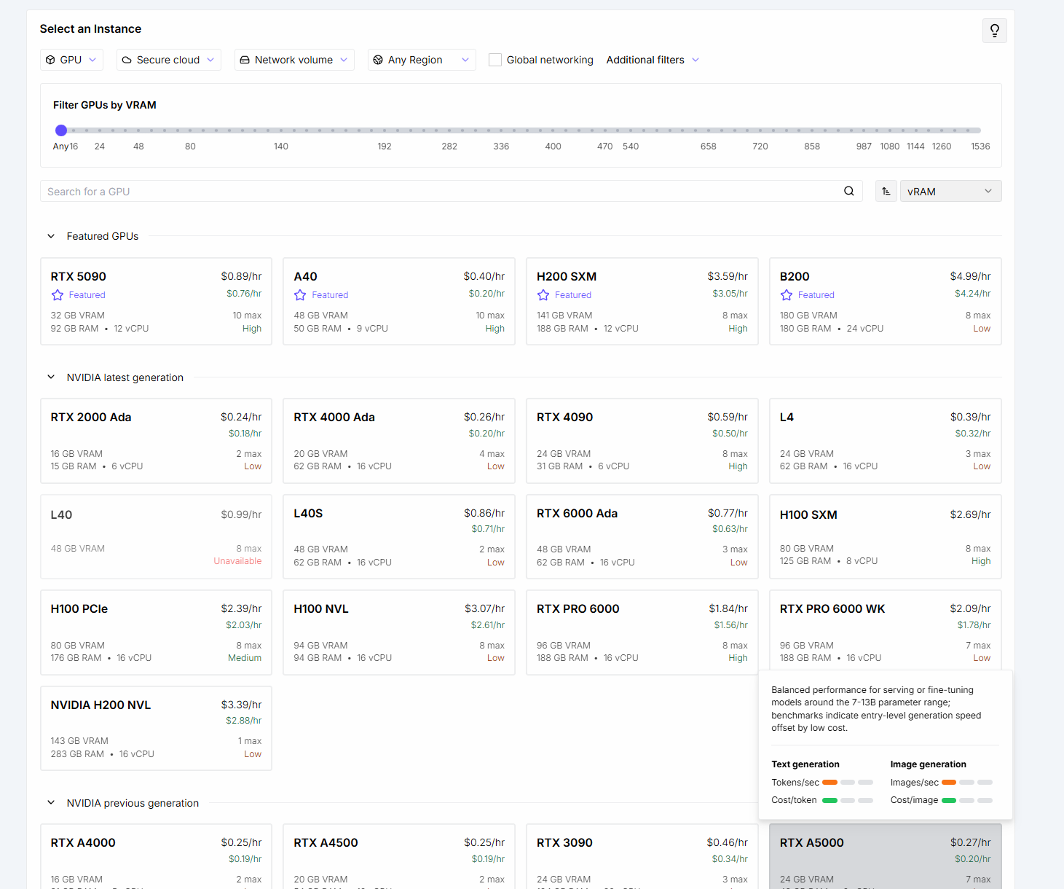Enable the Global networking checkbox

[495, 60]
